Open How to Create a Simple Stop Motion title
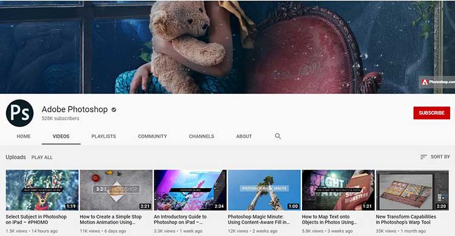The image size is (455, 236). [110, 220]
